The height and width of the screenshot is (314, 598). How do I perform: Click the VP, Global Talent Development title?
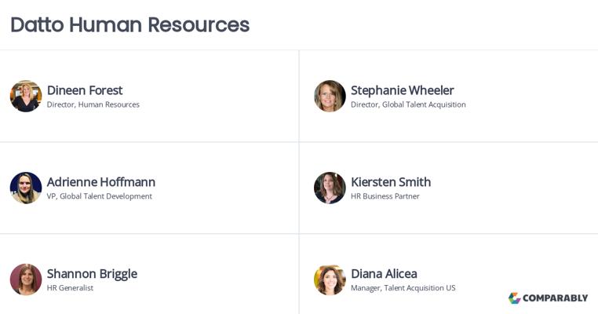(x=100, y=196)
